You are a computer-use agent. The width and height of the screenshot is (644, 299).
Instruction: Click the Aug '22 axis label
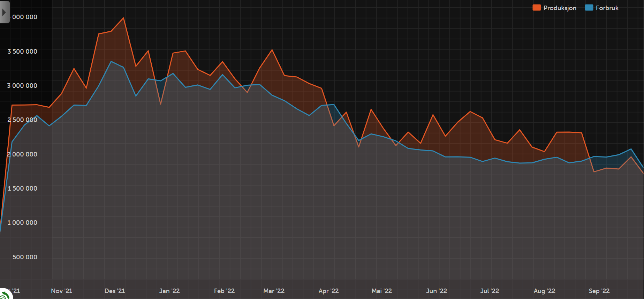click(544, 291)
